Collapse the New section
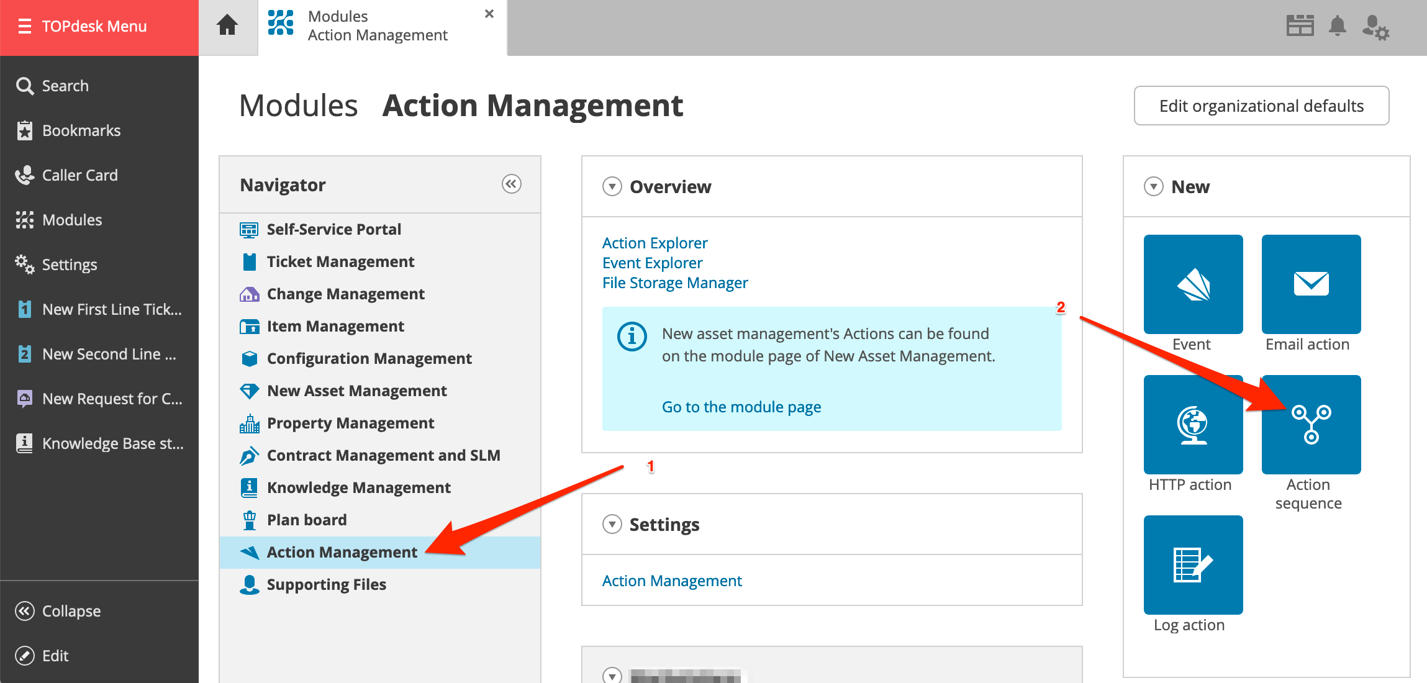This screenshot has height=683, width=1427. point(1154,186)
